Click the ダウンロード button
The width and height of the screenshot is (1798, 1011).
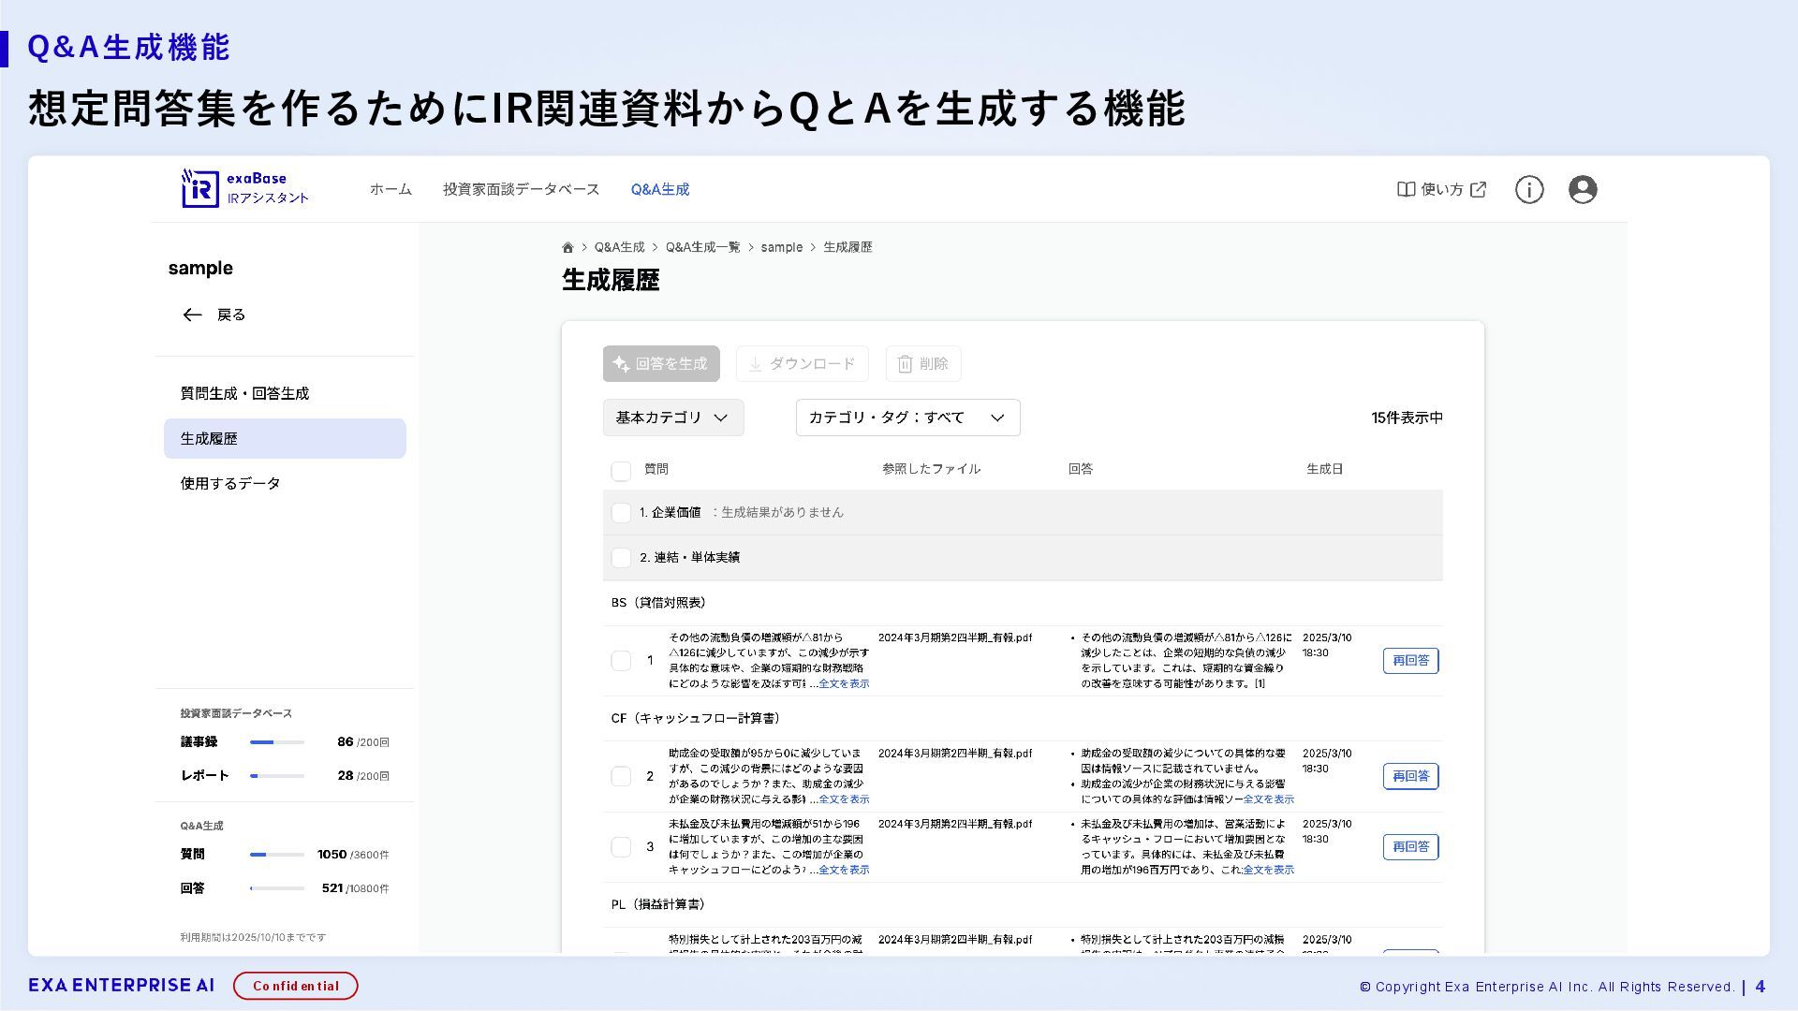pos(803,364)
